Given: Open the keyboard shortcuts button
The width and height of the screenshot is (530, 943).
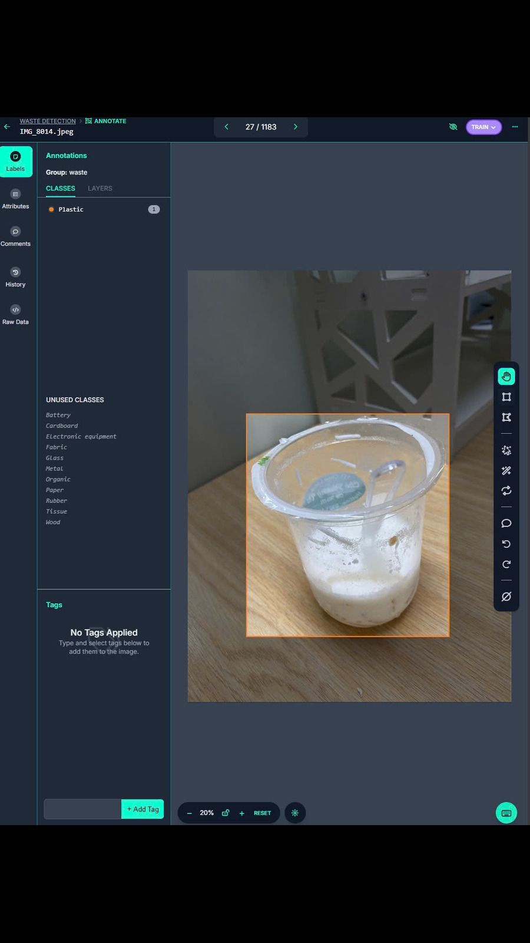Looking at the screenshot, I should point(506,813).
